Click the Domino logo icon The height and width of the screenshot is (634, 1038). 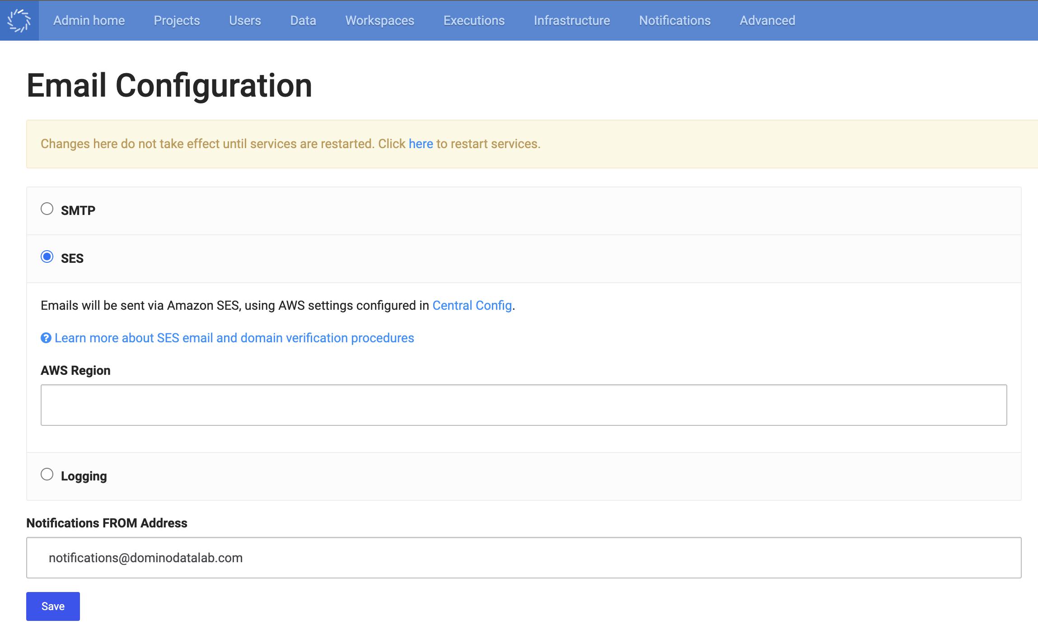click(x=19, y=21)
